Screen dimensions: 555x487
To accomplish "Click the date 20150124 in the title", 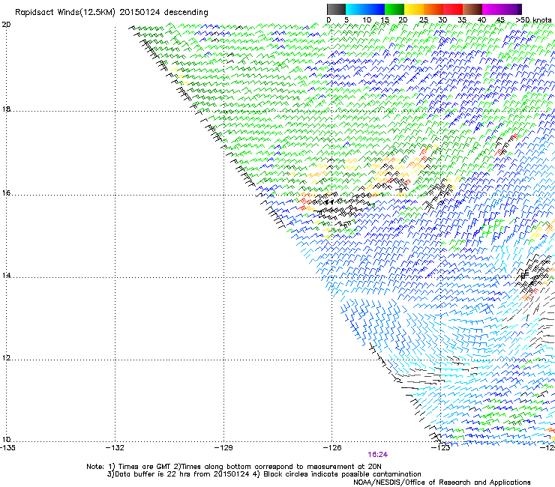I will 139,12.
